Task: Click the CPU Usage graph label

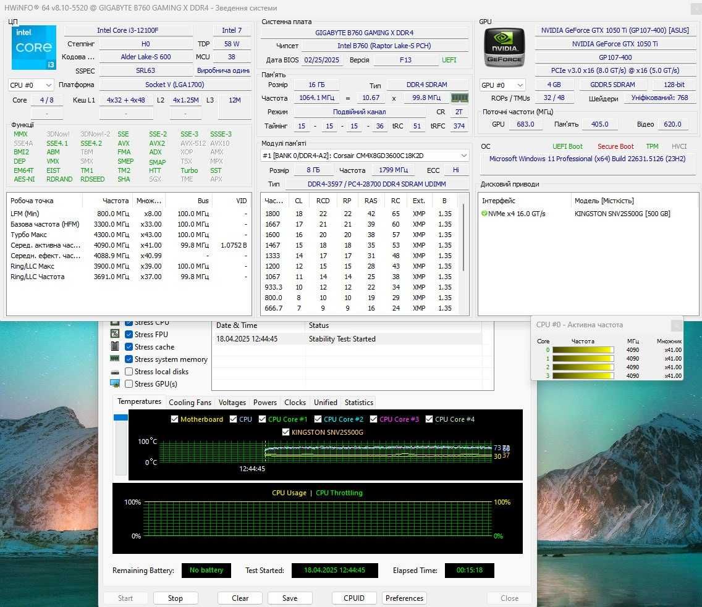Action: tap(289, 493)
